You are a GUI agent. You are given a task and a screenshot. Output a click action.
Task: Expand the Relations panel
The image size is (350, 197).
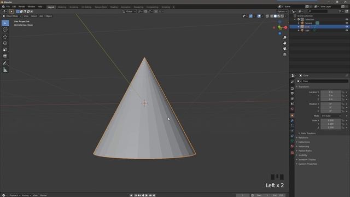[303, 137]
